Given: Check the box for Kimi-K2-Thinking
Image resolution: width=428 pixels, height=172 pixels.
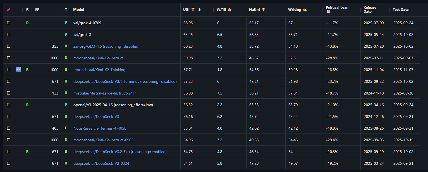Looking at the screenshot, I should (9, 70).
